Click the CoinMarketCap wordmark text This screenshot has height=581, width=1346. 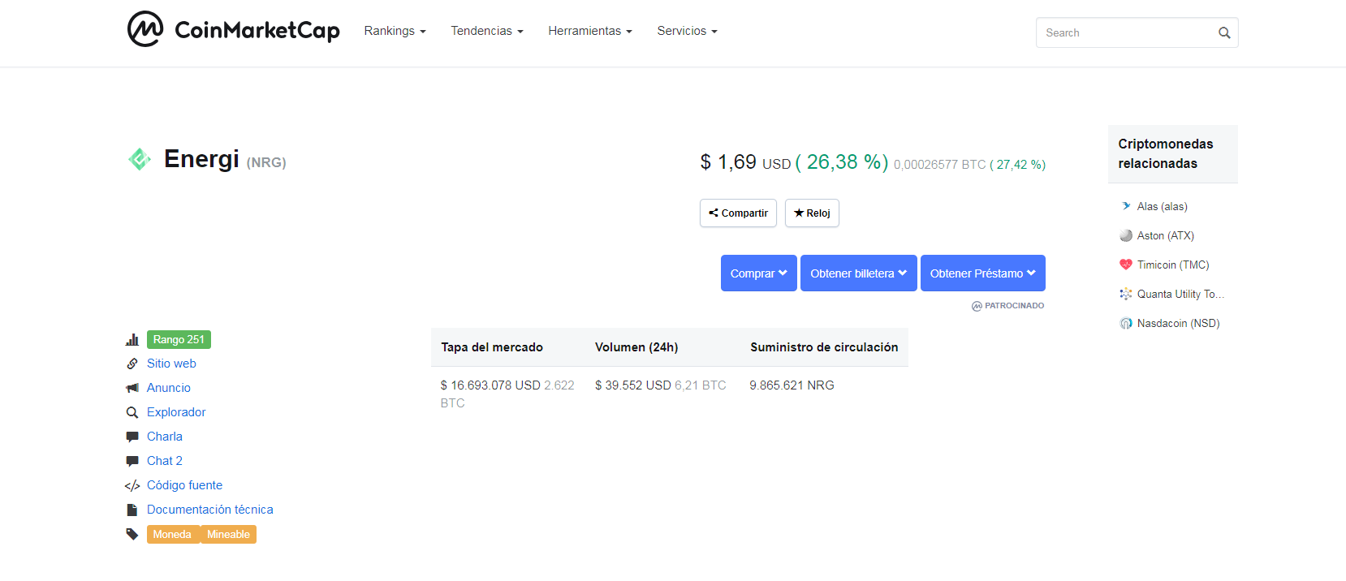tap(257, 31)
